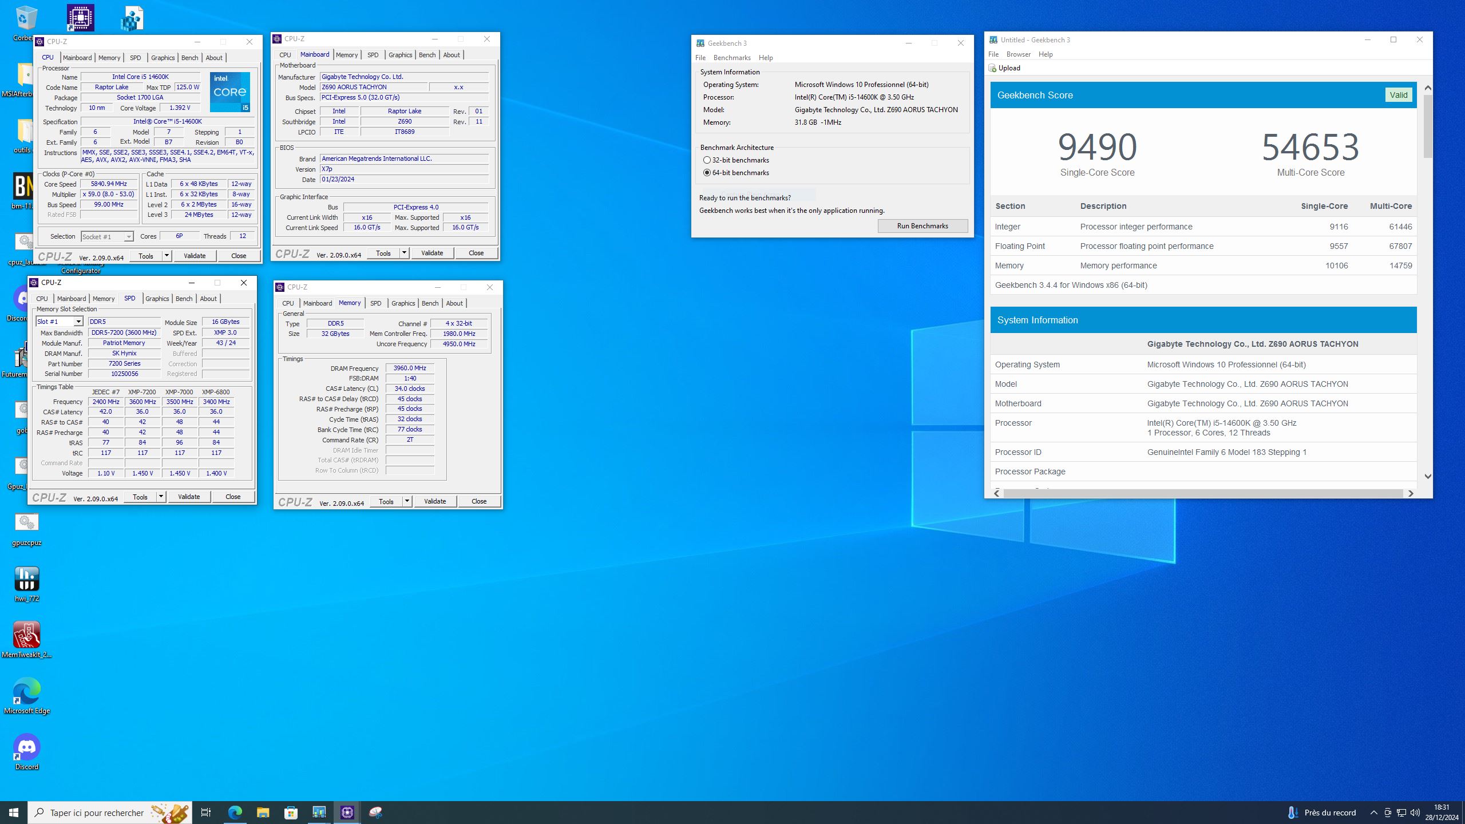The height and width of the screenshot is (824, 1465).
Task: Click Validate in CPU tab window
Action: 195,256
